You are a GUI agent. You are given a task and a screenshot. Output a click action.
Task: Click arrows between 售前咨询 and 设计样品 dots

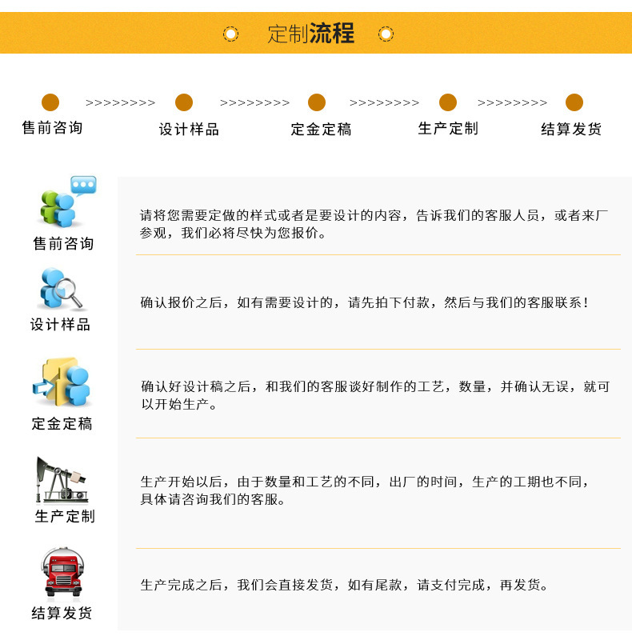click(120, 103)
